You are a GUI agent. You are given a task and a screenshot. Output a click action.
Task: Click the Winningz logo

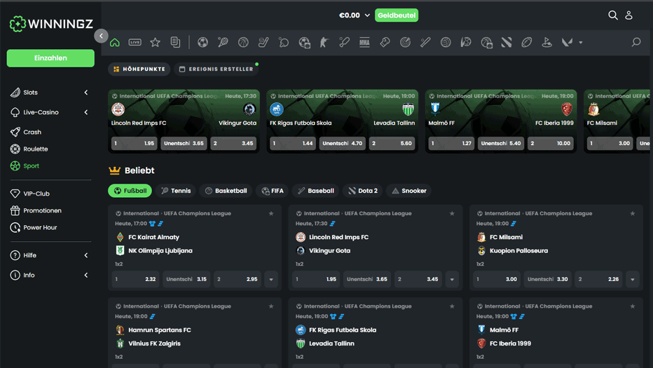[51, 24]
